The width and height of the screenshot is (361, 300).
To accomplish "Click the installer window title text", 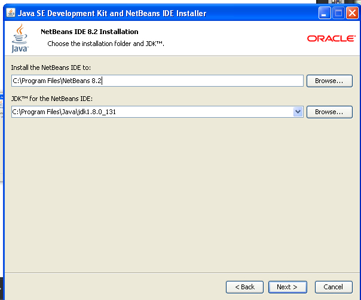I will 112,13.
